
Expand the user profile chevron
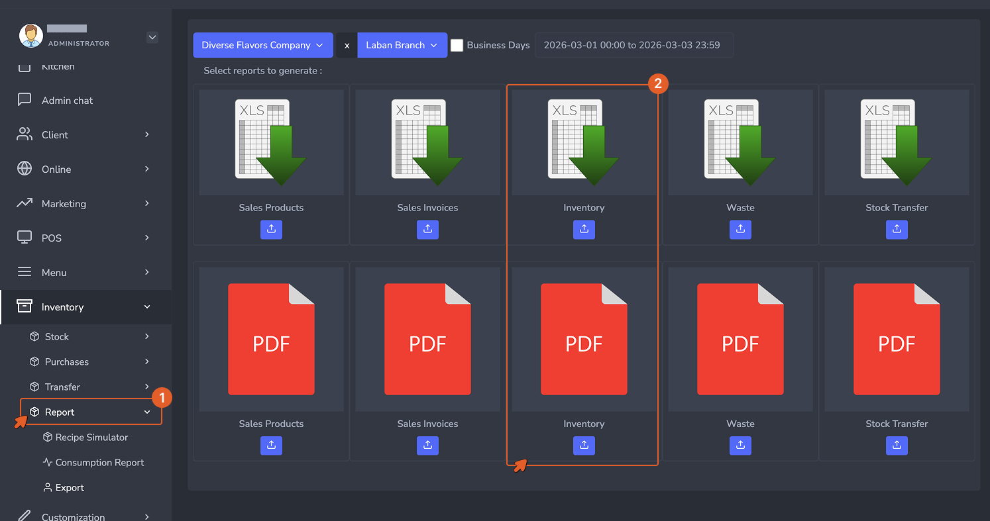click(152, 37)
